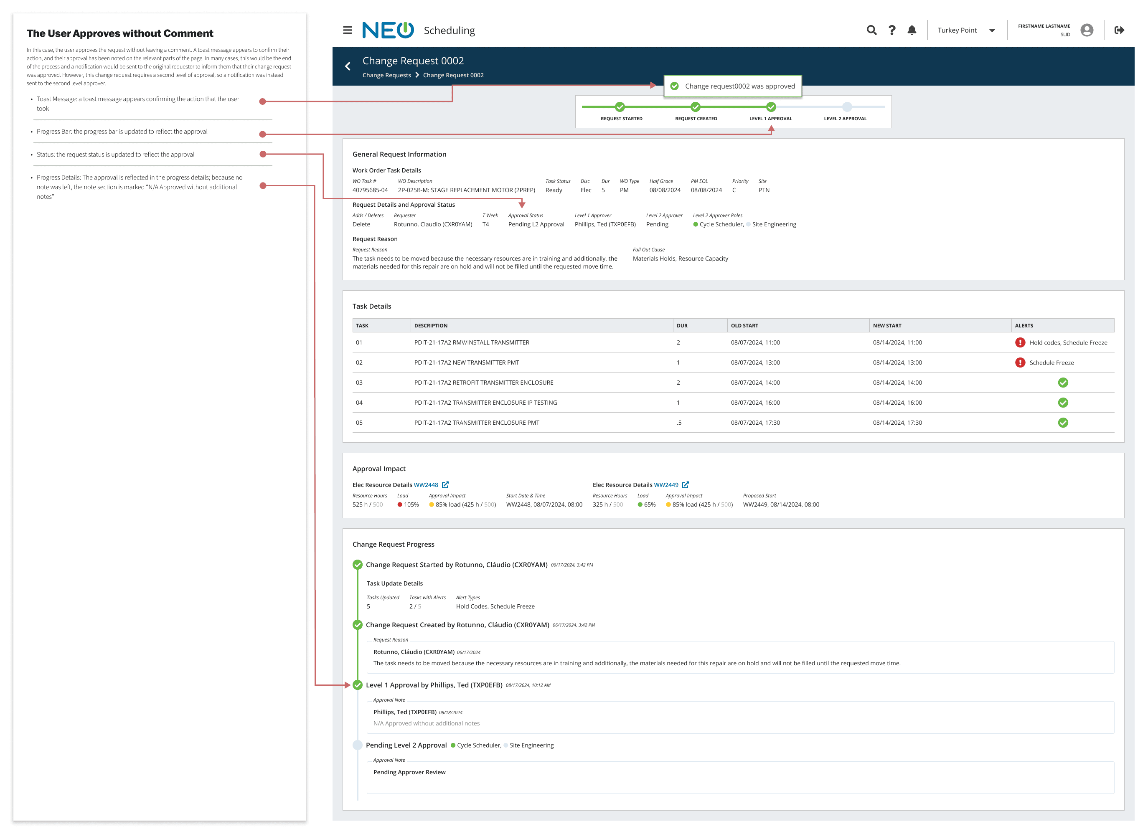The image size is (1148, 834).
Task: Open the WW2448 resource details link
Action: 426,485
